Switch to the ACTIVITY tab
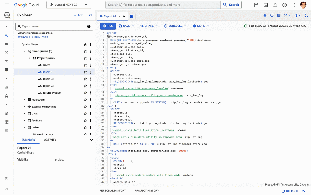 tap(50, 140)
